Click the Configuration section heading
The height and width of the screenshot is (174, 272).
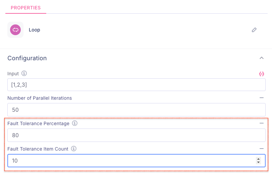(x=27, y=58)
